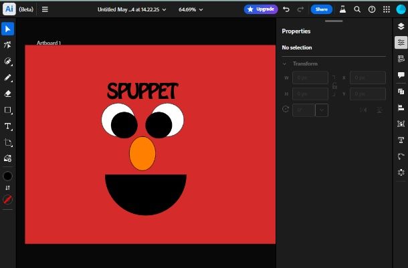Open the help question mark
408x268 pixels.
click(372, 9)
